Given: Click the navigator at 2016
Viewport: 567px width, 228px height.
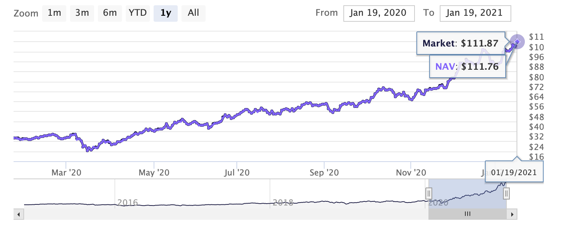Looking at the screenshot, I should 128,202.
